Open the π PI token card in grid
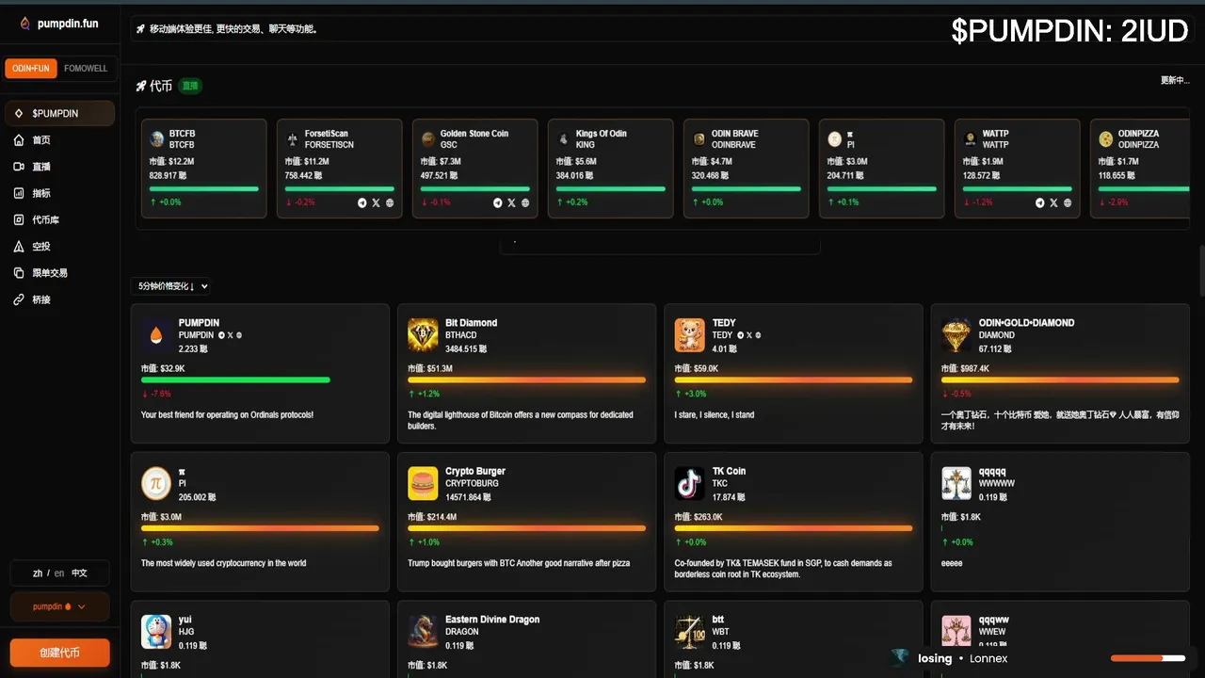This screenshot has height=678, width=1205. 260,522
